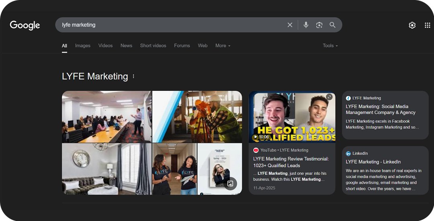The image size is (434, 221).
Task: Click the 11-Apr-2025 date text
Action: tap(264, 188)
